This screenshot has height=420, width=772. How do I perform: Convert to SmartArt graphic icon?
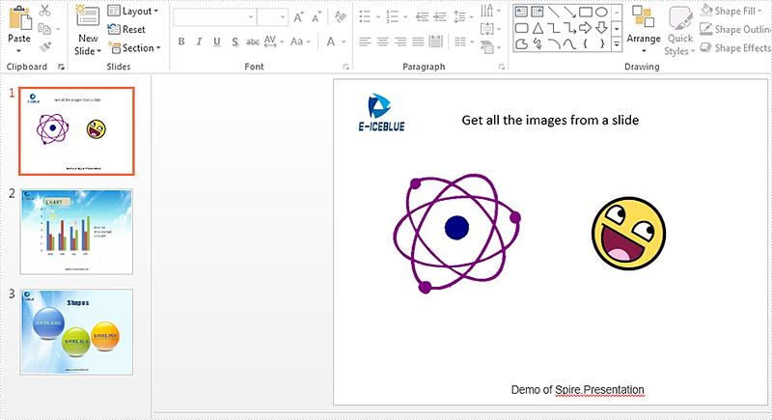click(x=490, y=47)
